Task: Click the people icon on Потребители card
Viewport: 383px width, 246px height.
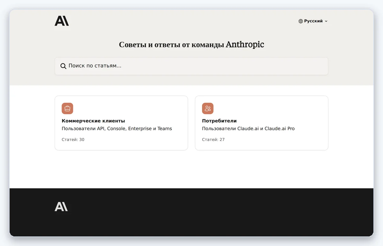Action: (208, 108)
